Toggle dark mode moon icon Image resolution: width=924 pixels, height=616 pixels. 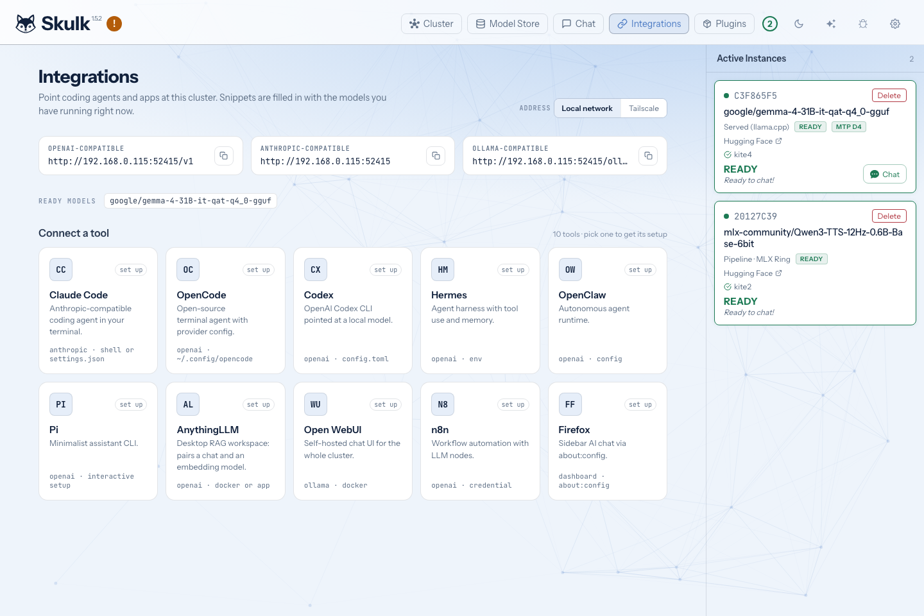[799, 24]
